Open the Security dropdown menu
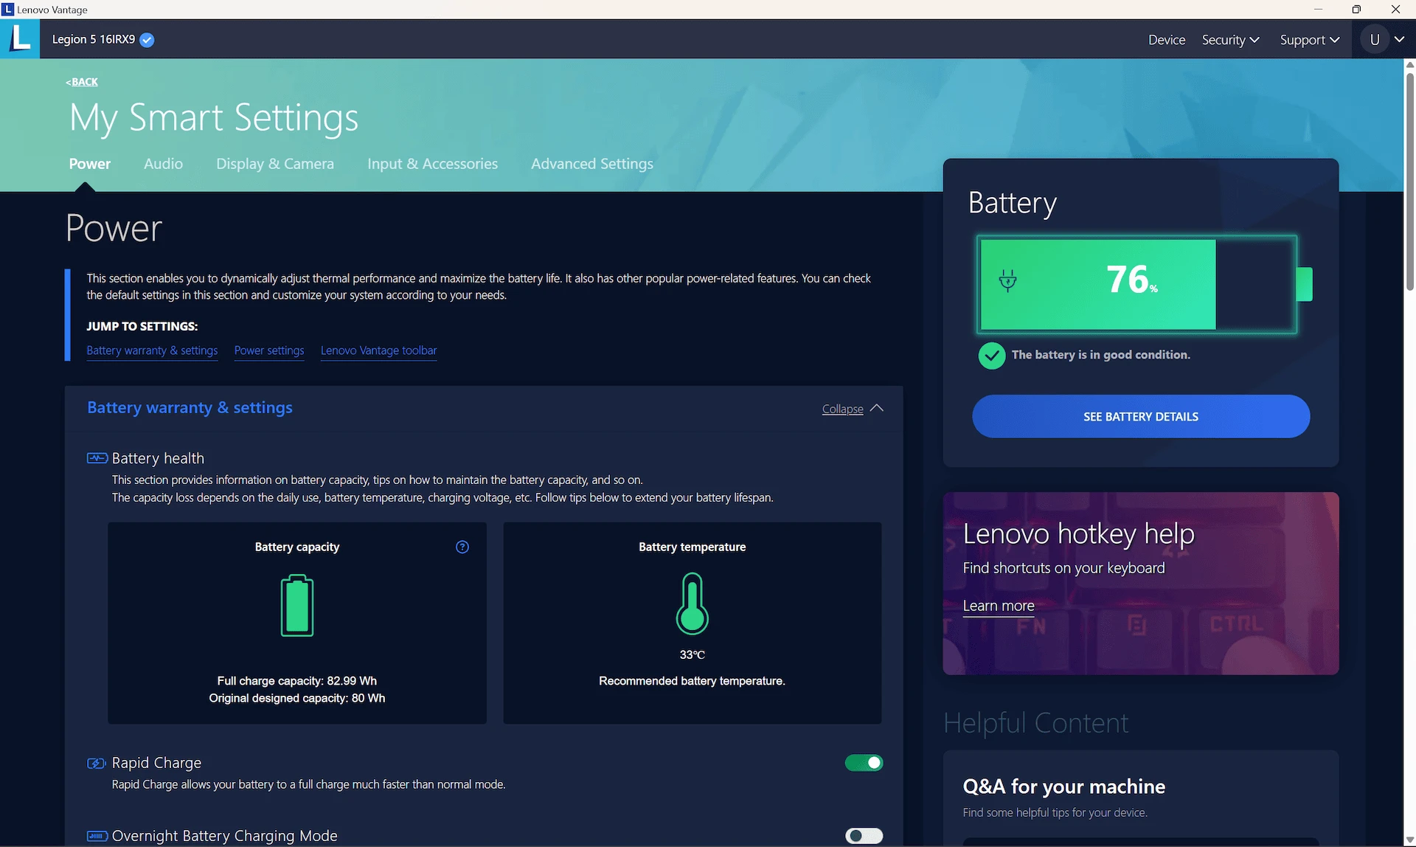Viewport: 1416px width, 847px height. pos(1230,40)
